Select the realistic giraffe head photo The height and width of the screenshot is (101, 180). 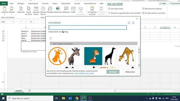pyautogui.click(x=75, y=56)
